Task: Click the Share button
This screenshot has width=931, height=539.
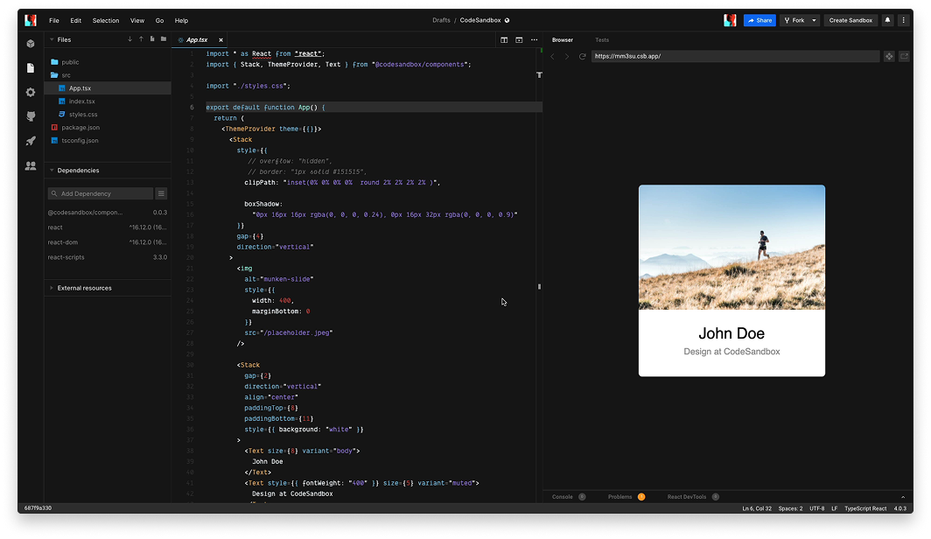Action: (759, 20)
